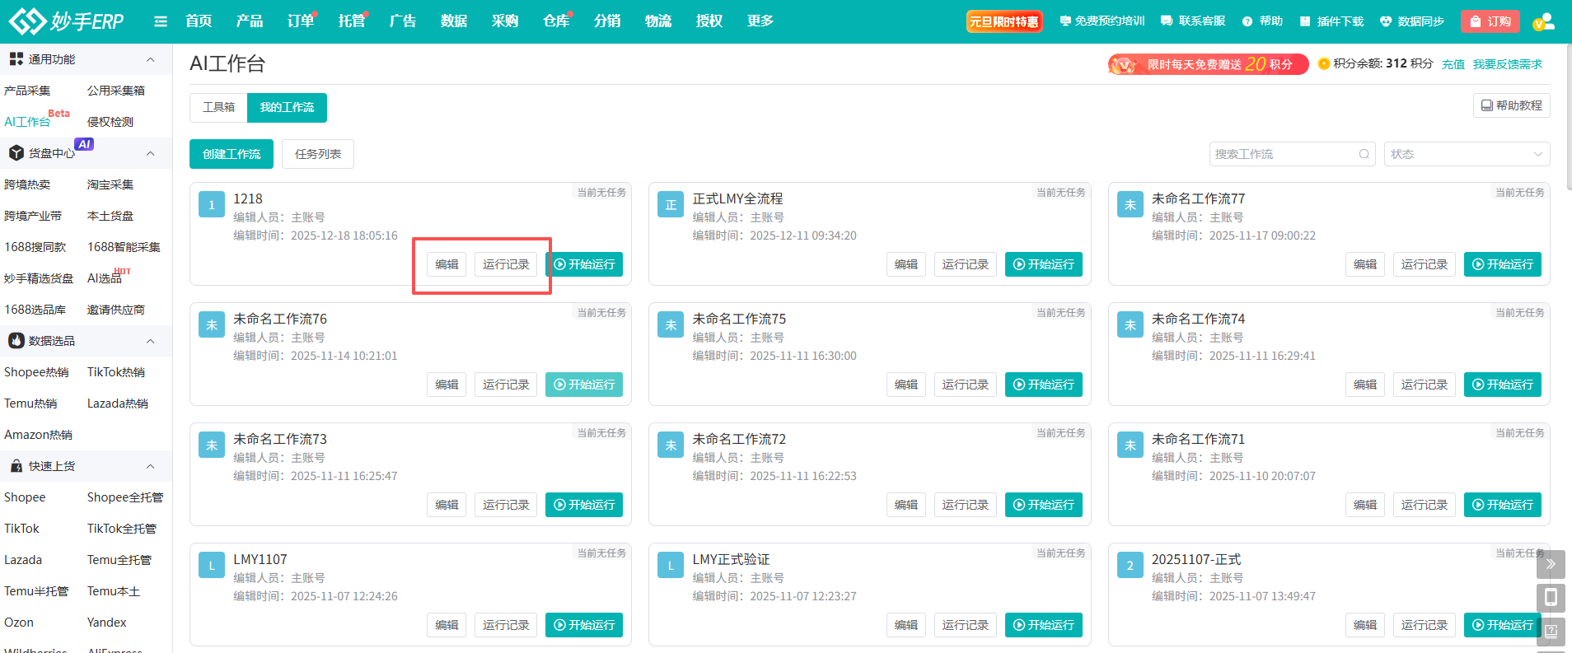Open the 更多 top menu

click(760, 21)
